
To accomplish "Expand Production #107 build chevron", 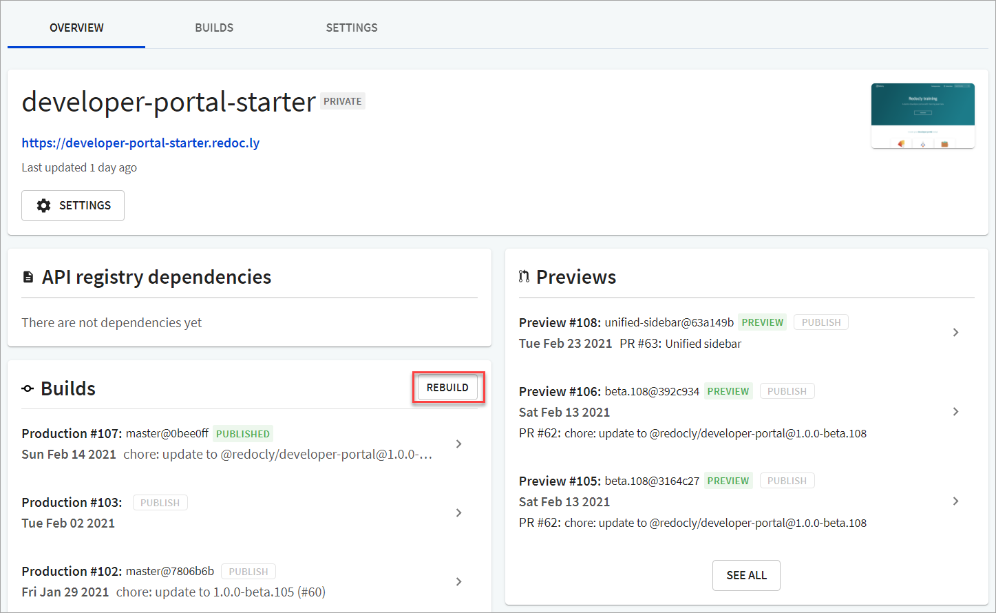I will coord(459,444).
